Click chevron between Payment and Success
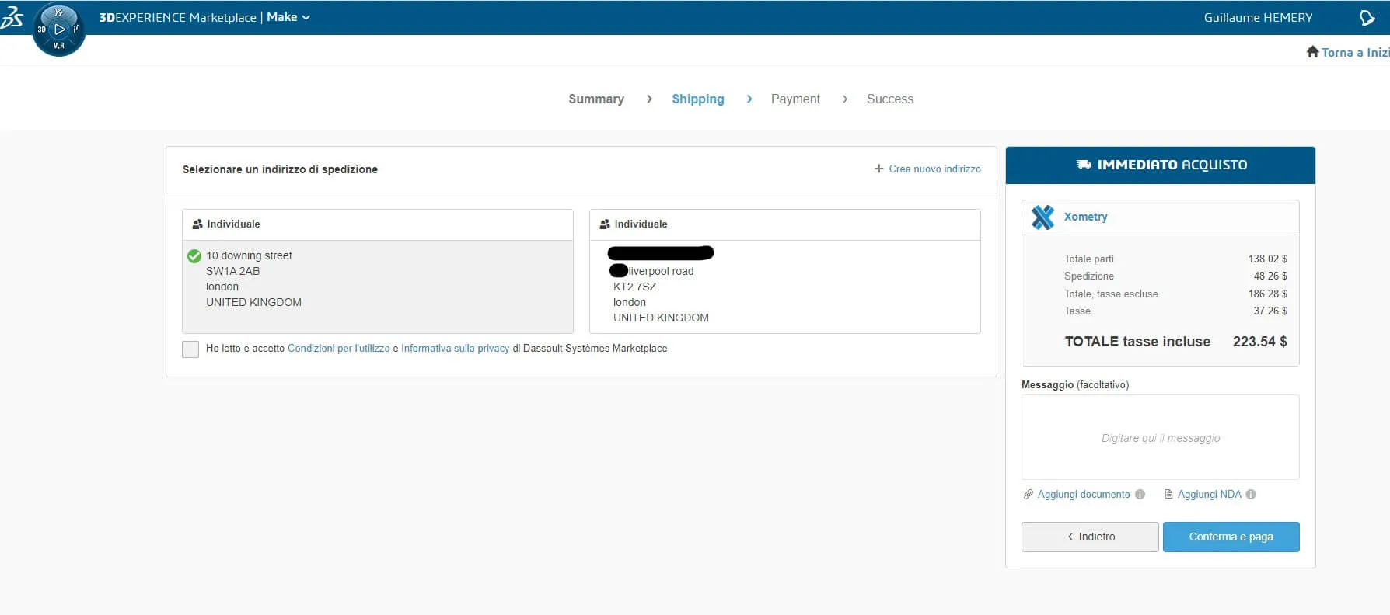 point(844,99)
